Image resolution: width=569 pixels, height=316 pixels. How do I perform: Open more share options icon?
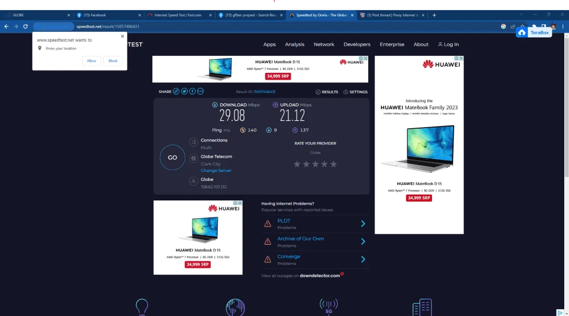point(200,92)
